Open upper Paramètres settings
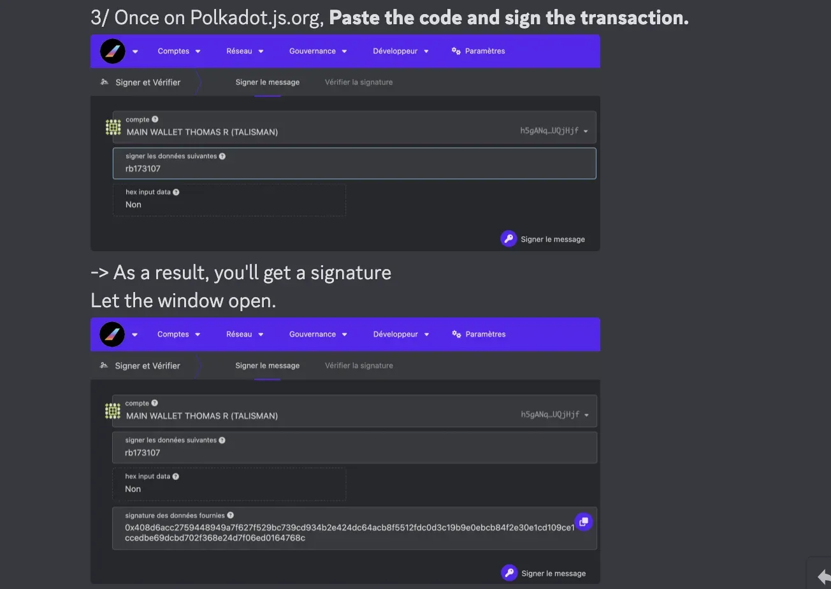831x589 pixels. tap(479, 51)
